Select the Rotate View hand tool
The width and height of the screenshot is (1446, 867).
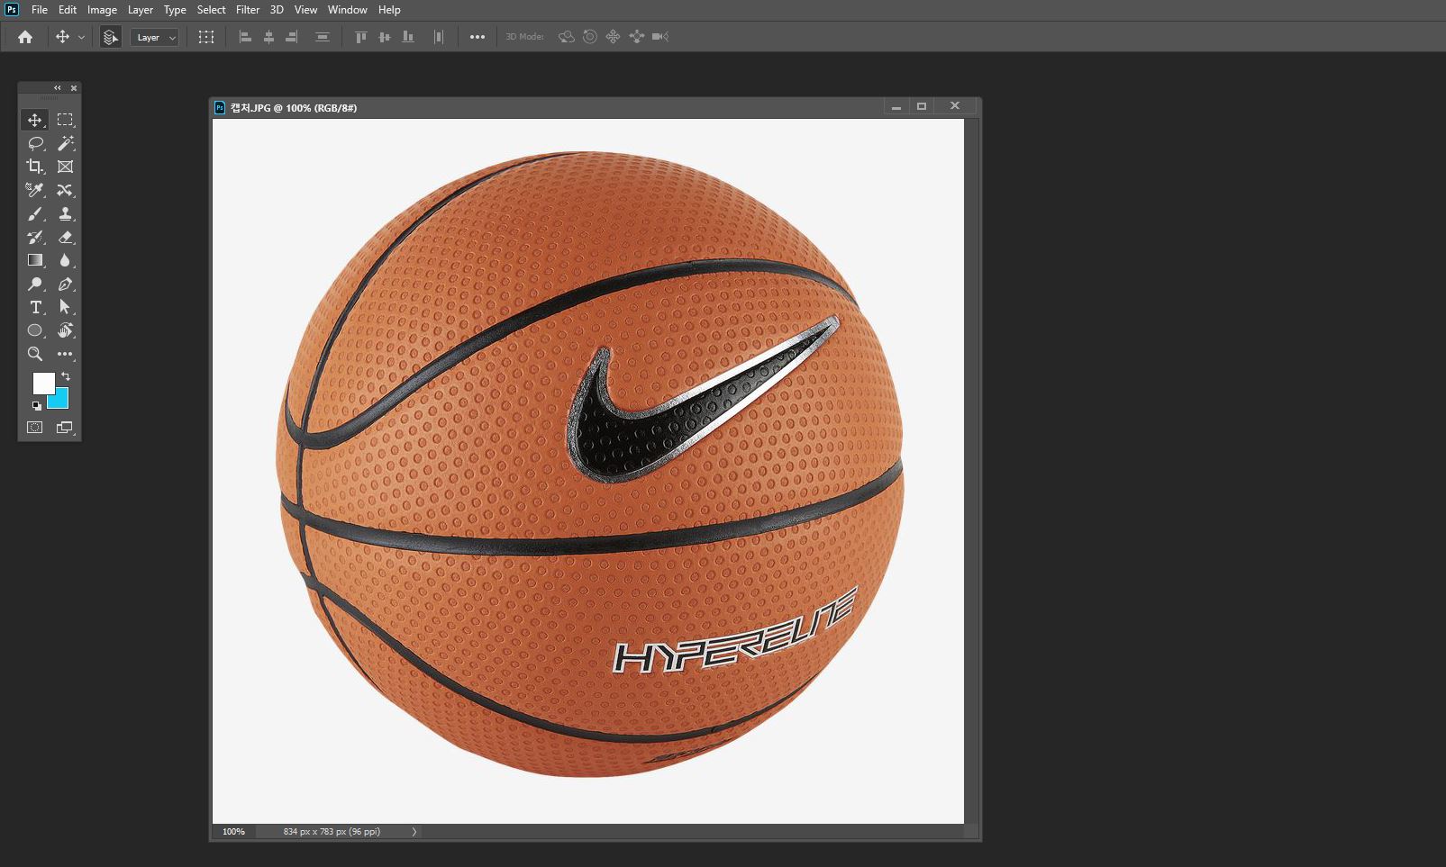pyautogui.click(x=65, y=330)
